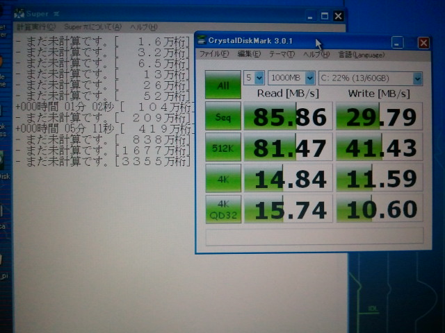Run the All benchmark in CrystalDiskMark
The image size is (445, 333).
(x=223, y=85)
